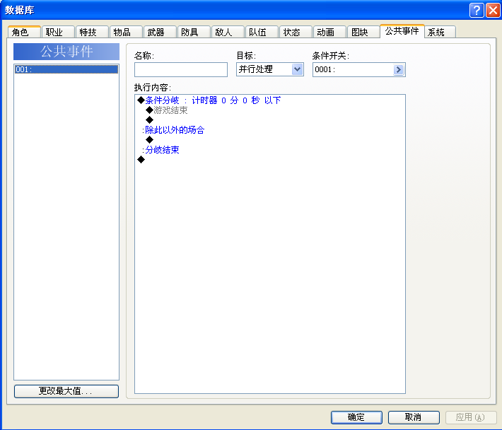Open the 动画 tab
This screenshot has height=430, width=502.
pyautogui.click(x=329, y=32)
